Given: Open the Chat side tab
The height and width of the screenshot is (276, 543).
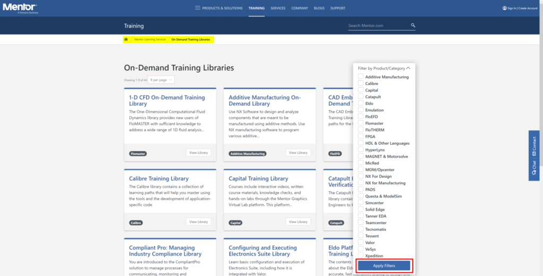Looking at the screenshot, I should pyautogui.click(x=533, y=169).
